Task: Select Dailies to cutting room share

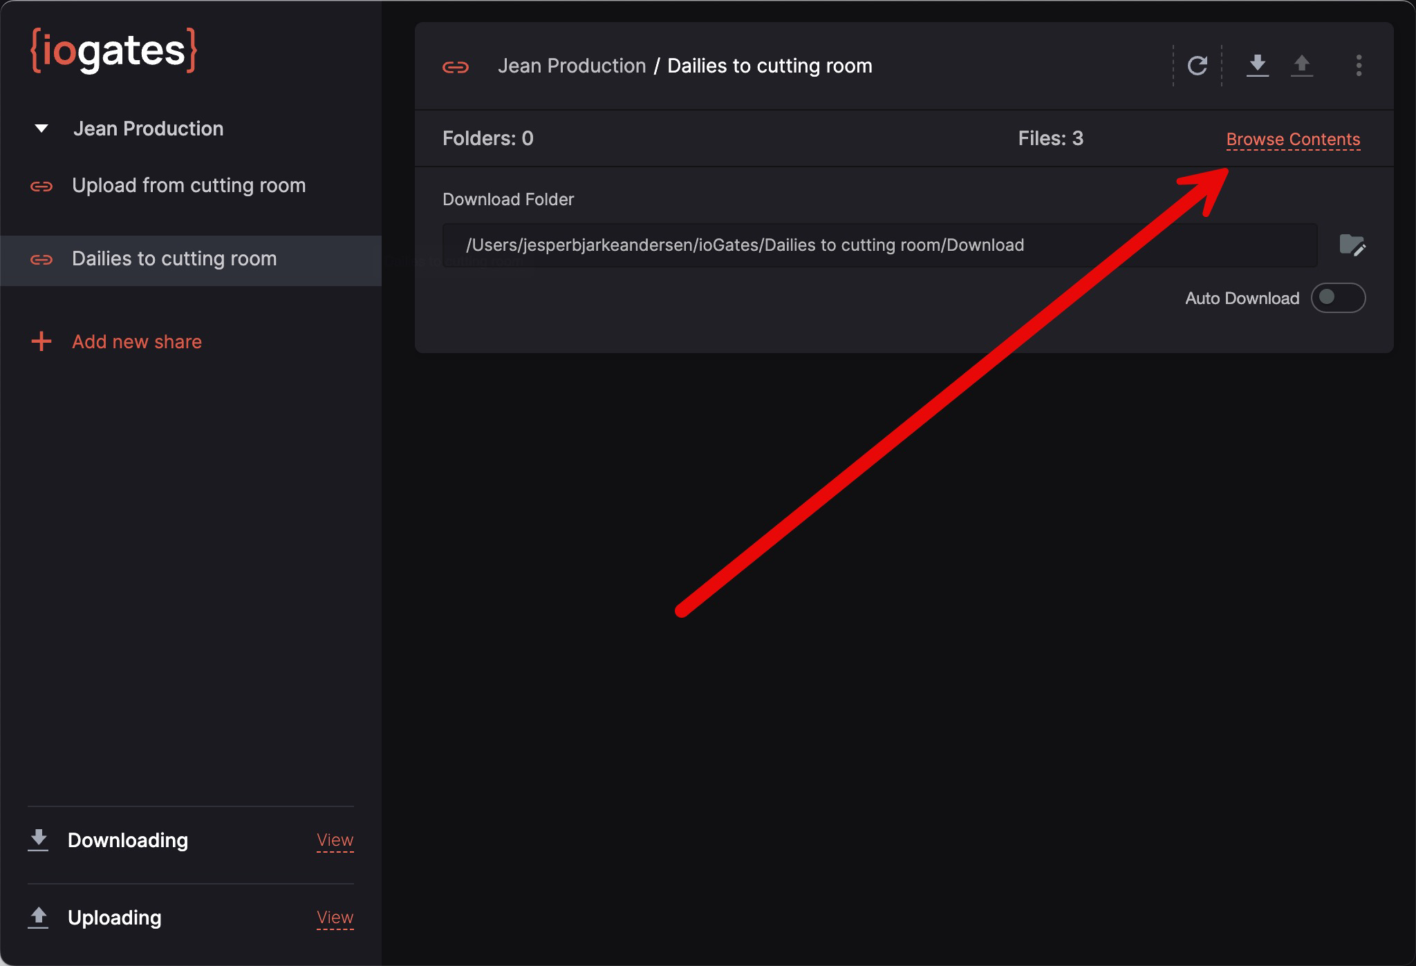Action: 174,258
